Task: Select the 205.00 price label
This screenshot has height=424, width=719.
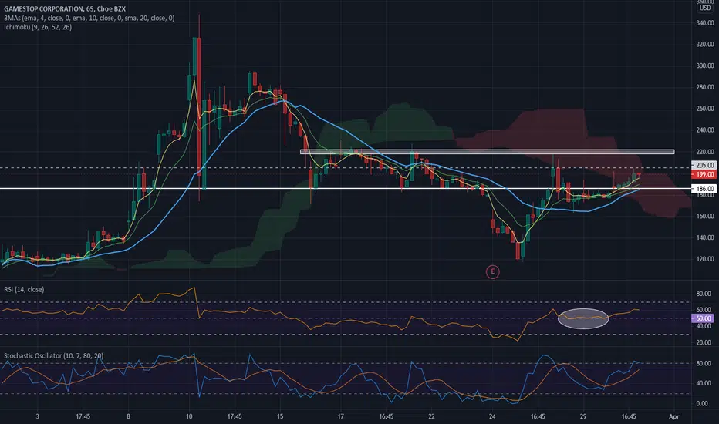Action: click(704, 165)
